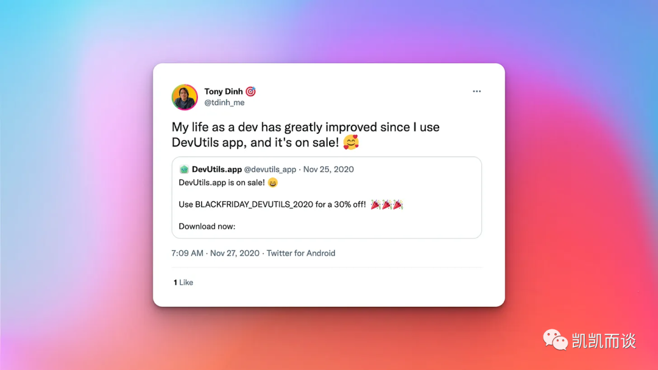Click the @devutils_app handle

(x=270, y=169)
